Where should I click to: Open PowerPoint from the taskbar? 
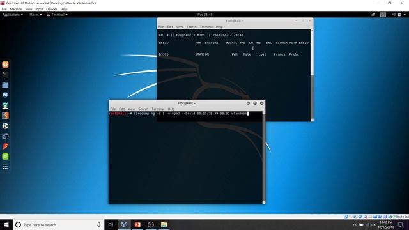137,225
